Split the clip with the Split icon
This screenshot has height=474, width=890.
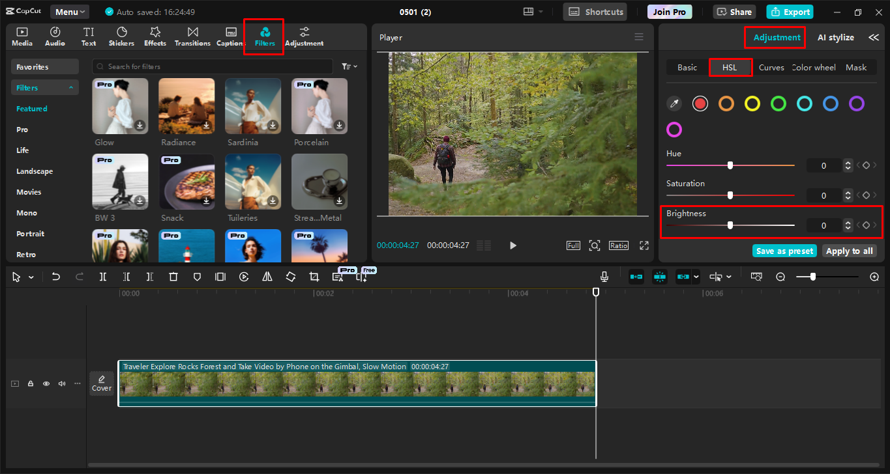pos(102,276)
